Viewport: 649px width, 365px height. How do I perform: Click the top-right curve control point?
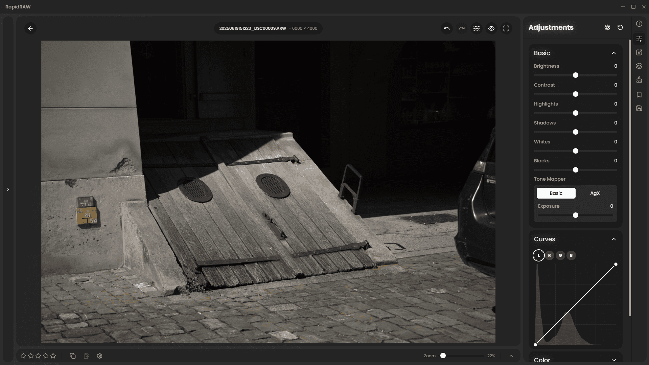616,264
